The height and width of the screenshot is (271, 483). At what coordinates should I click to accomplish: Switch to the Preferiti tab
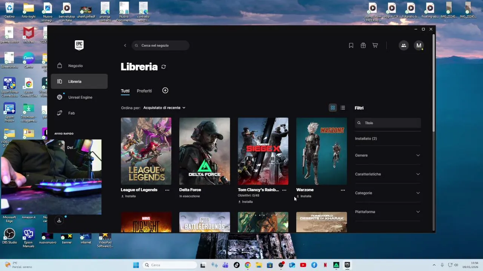pos(144,91)
